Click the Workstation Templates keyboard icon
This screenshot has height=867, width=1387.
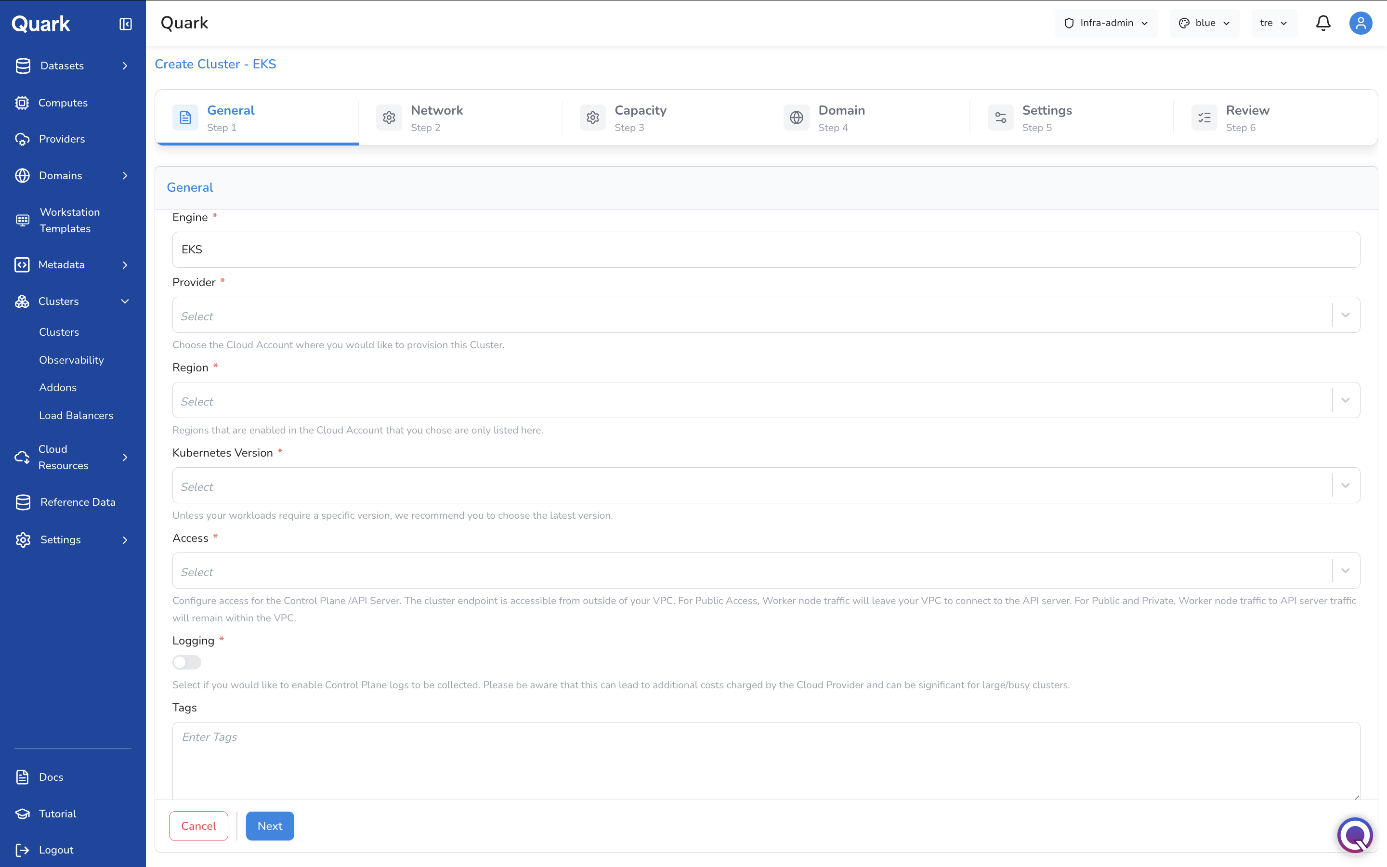(22, 220)
